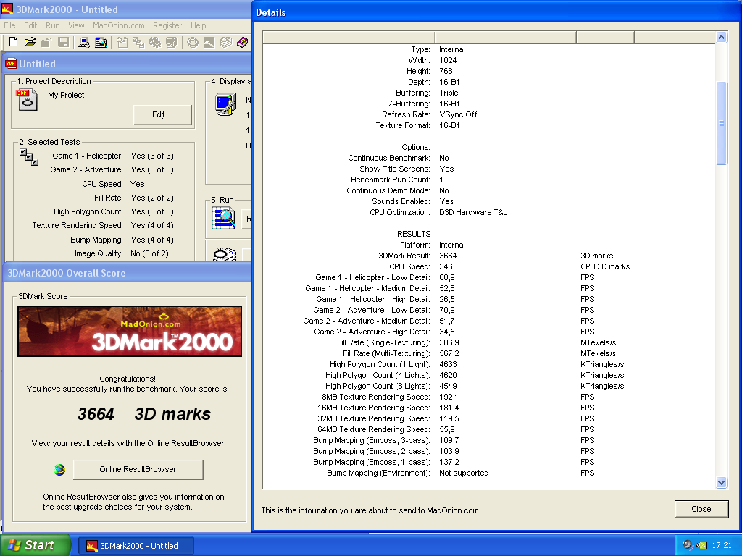Click the speaker volume icon in system tray
The height and width of the screenshot is (556, 742).
[688, 545]
